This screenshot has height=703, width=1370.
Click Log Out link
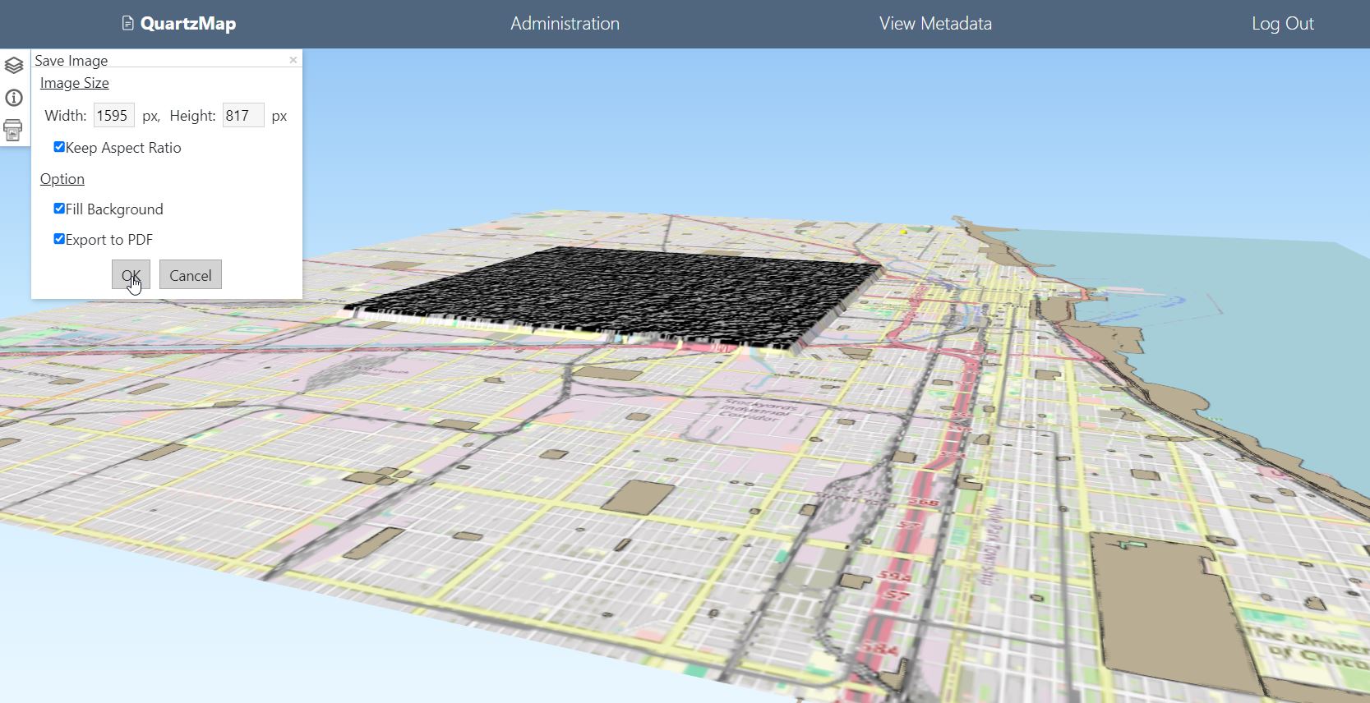tap(1281, 23)
